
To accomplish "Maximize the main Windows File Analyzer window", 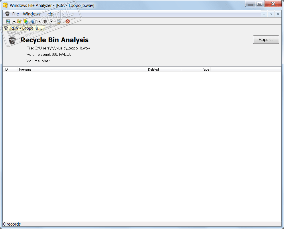I will [x=260, y=4].
